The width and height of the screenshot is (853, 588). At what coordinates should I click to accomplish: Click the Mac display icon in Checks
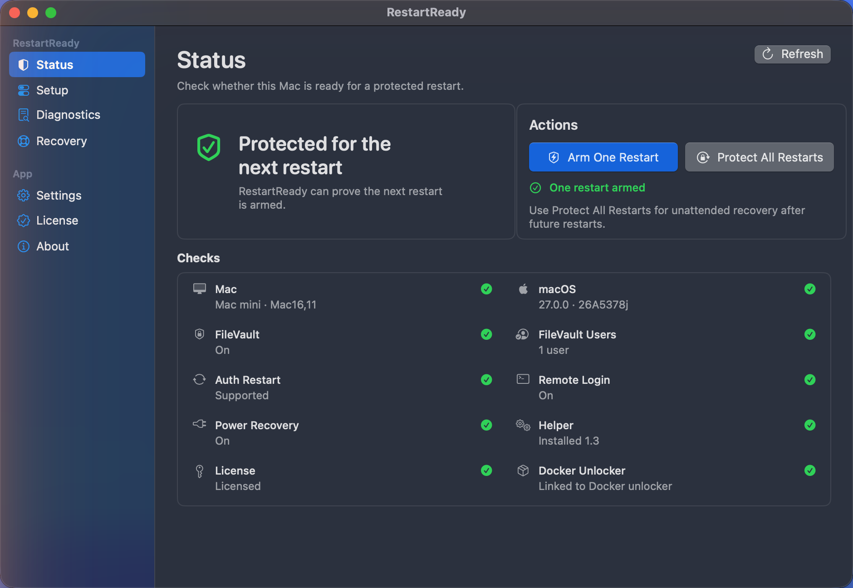click(200, 289)
